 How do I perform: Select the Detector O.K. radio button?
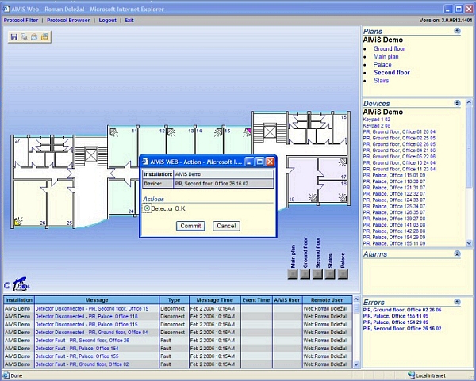click(x=147, y=208)
